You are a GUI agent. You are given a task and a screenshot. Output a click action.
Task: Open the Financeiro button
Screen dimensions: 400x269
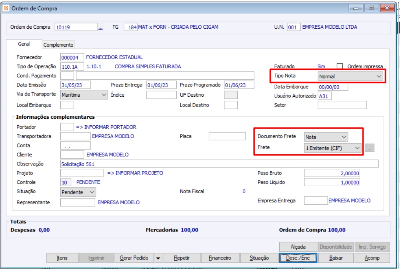click(220, 258)
